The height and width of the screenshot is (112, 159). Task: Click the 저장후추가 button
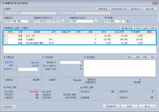coord(111,106)
